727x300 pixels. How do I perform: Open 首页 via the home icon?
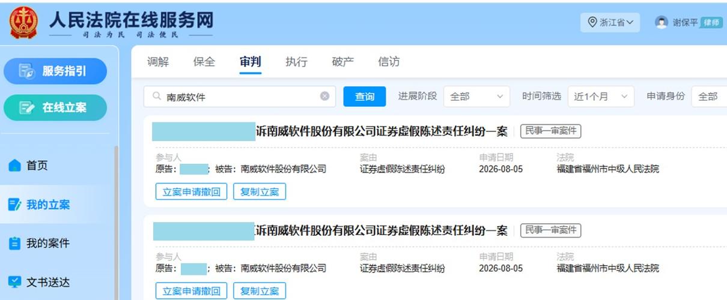click(x=15, y=166)
